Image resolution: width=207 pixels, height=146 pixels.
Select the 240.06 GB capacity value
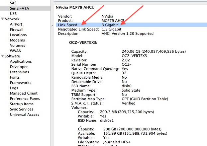[154, 51]
